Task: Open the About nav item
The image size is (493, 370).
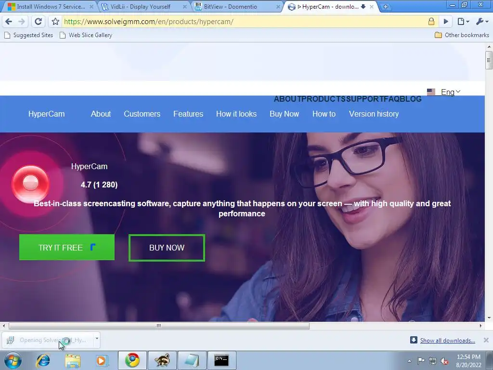Action: click(101, 114)
